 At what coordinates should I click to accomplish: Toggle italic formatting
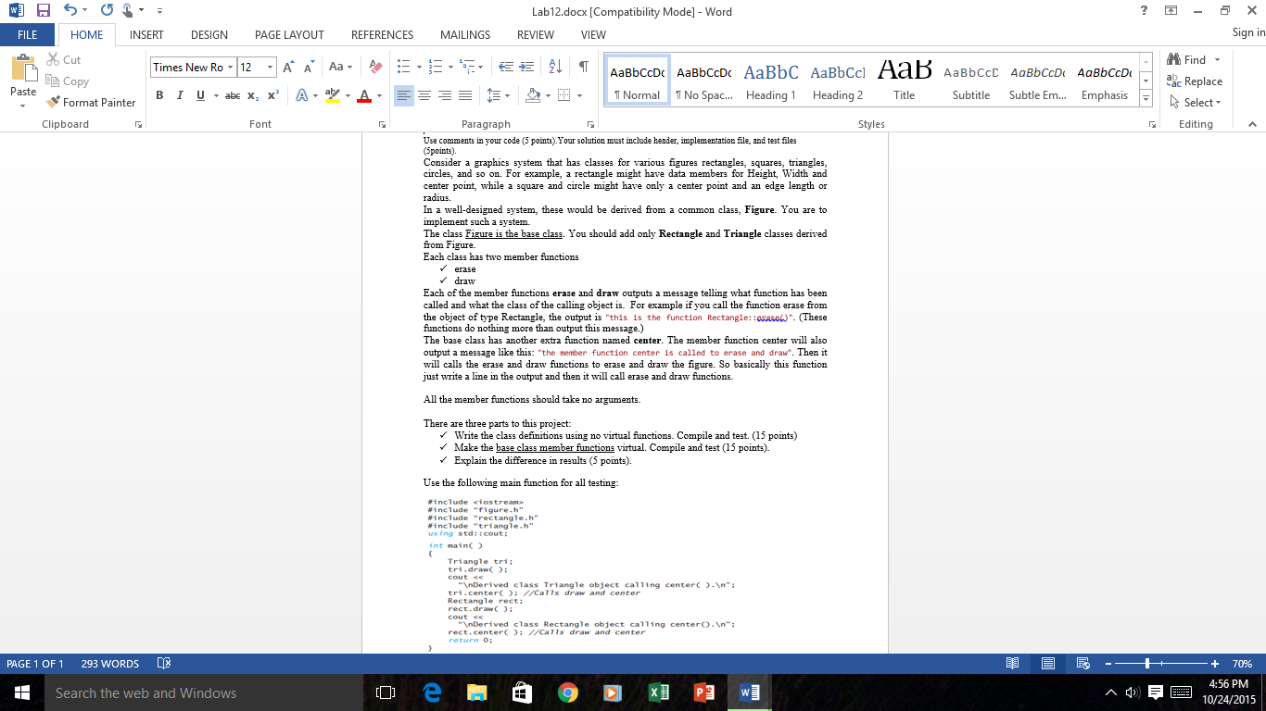(179, 95)
